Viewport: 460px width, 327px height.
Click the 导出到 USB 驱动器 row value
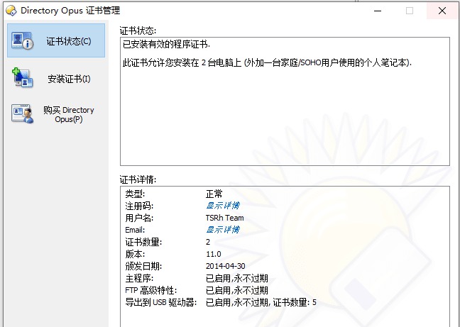261,302
